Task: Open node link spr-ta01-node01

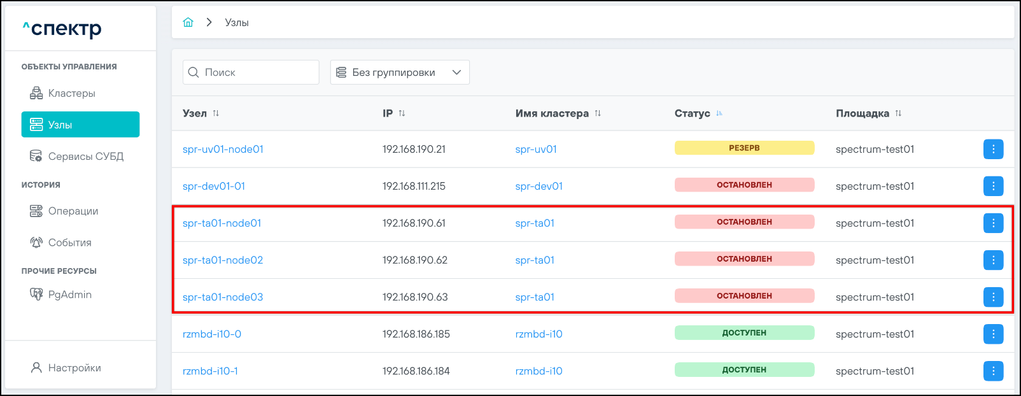Action: 222,223
